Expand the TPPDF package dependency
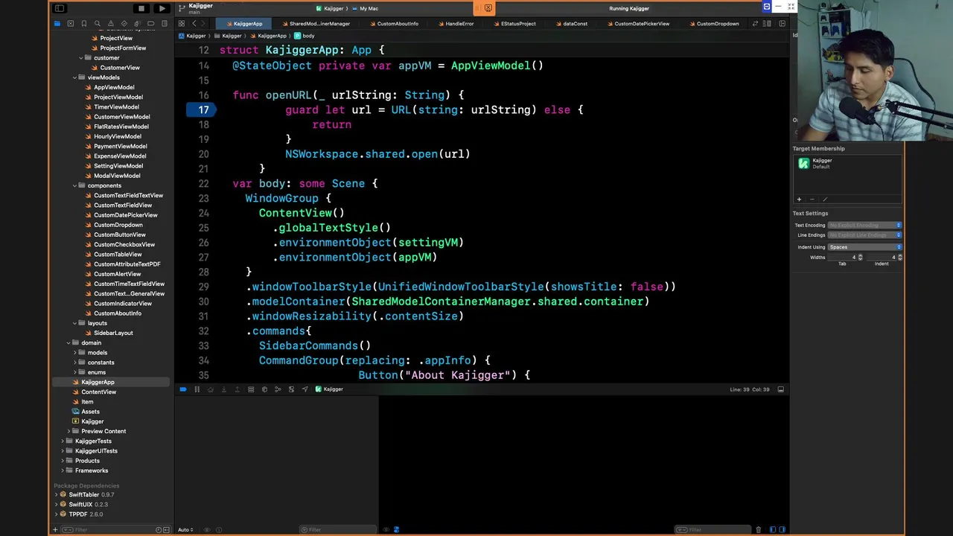 57,514
